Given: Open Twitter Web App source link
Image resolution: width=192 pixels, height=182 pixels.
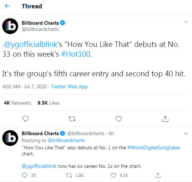Looking at the screenshot, I should click(x=70, y=86).
